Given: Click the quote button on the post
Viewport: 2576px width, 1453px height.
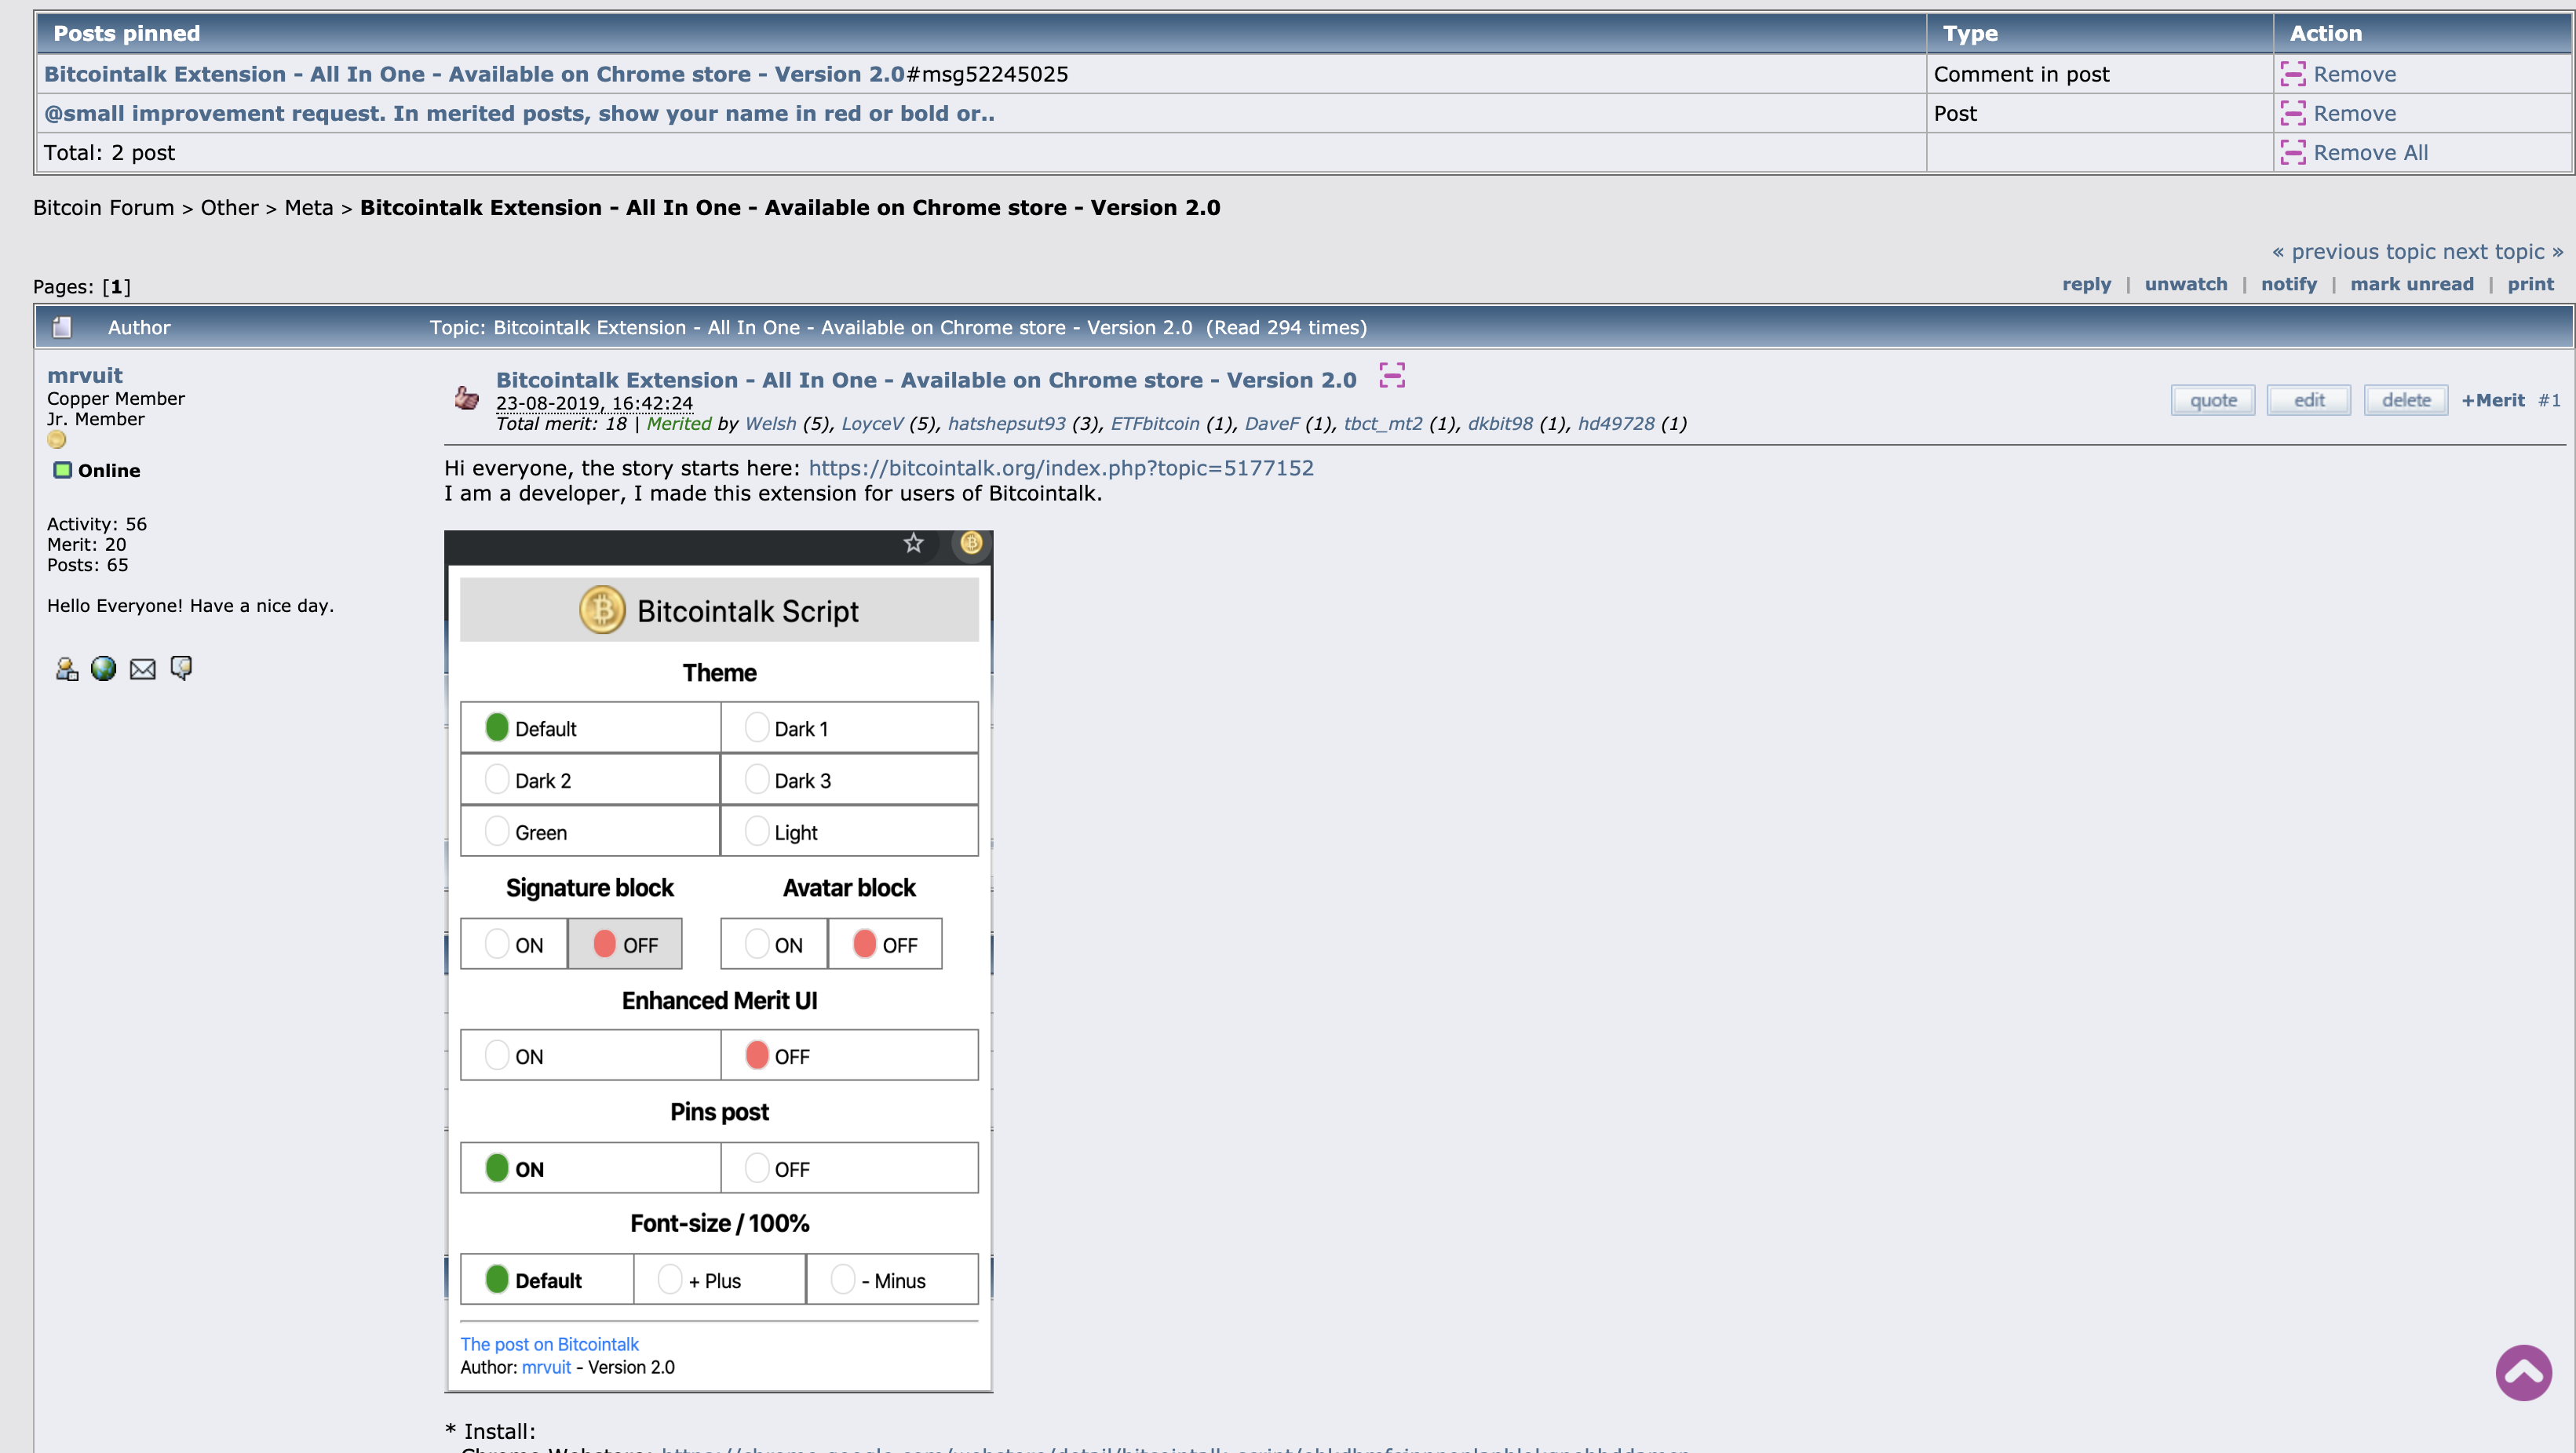Looking at the screenshot, I should pyautogui.click(x=2213, y=399).
